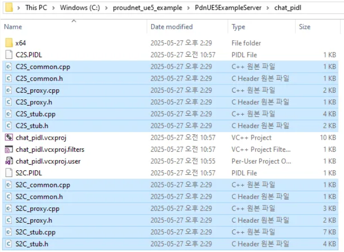The image size is (344, 252).
Task: Select the S2C_stub.cpp file name
Action: coord(36,232)
